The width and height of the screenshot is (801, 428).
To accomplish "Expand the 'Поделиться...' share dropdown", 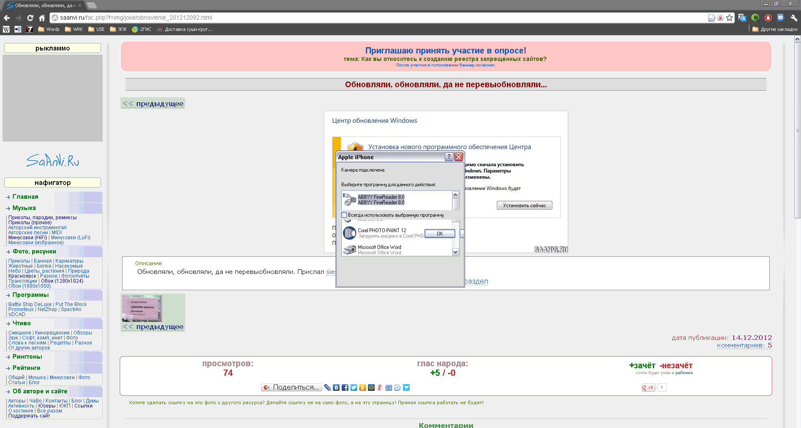I will [292, 387].
